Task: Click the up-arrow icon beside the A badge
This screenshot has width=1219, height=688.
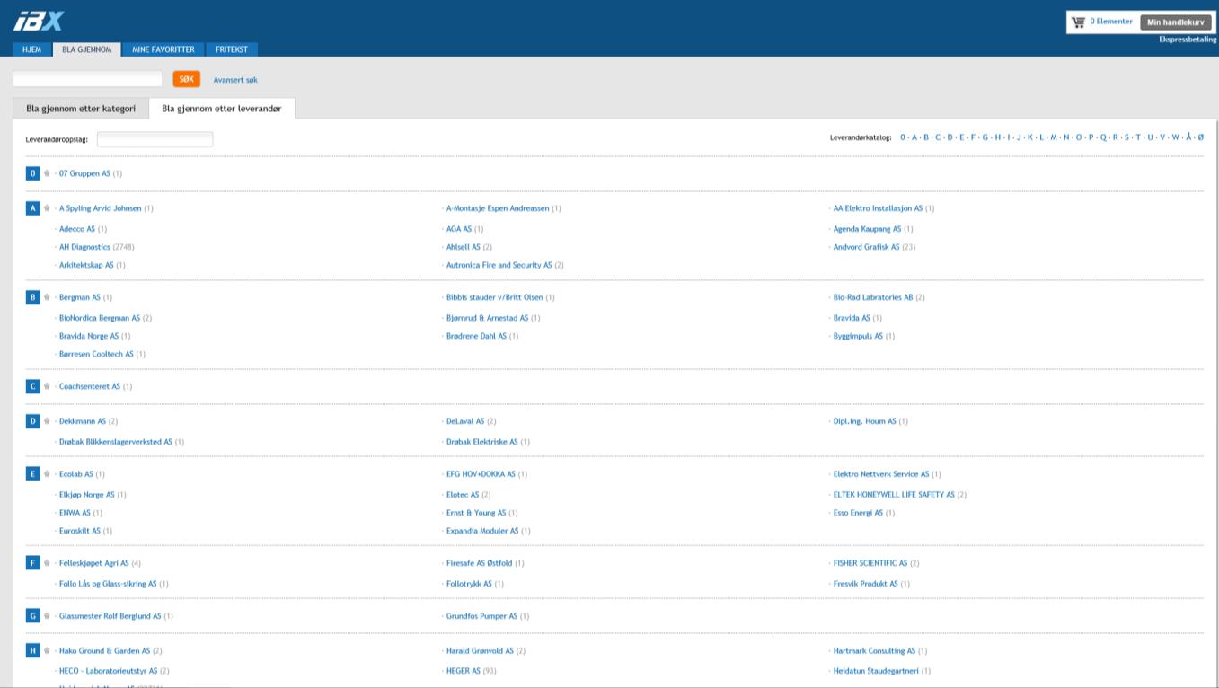Action: click(x=47, y=208)
